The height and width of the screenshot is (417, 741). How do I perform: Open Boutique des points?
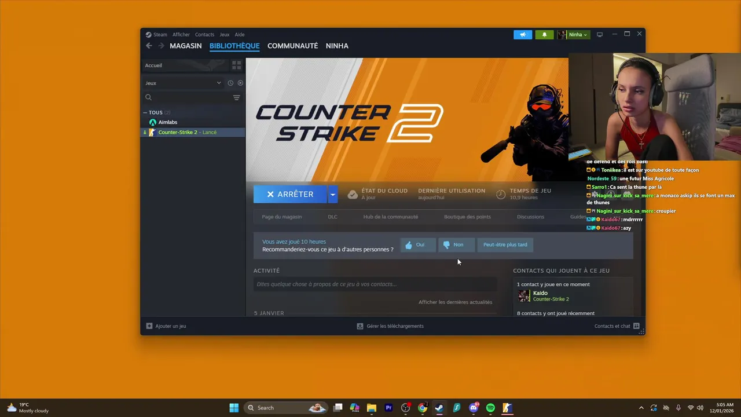pos(467,217)
